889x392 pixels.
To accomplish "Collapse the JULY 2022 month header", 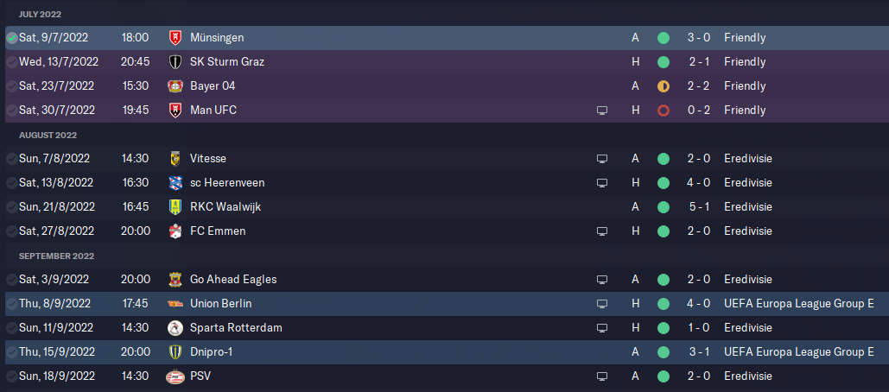I will [x=40, y=14].
